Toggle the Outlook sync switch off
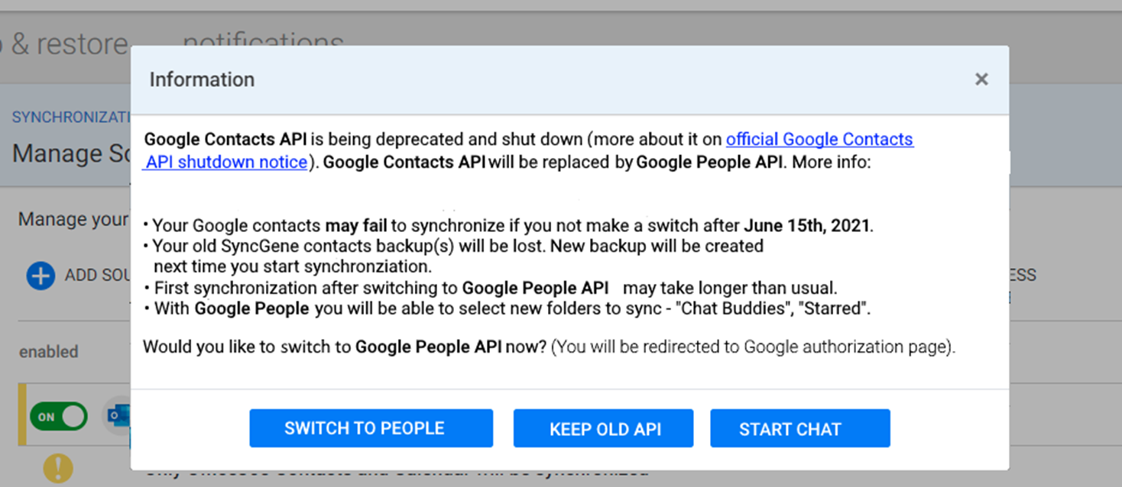This screenshot has height=487, width=1122. (58, 416)
